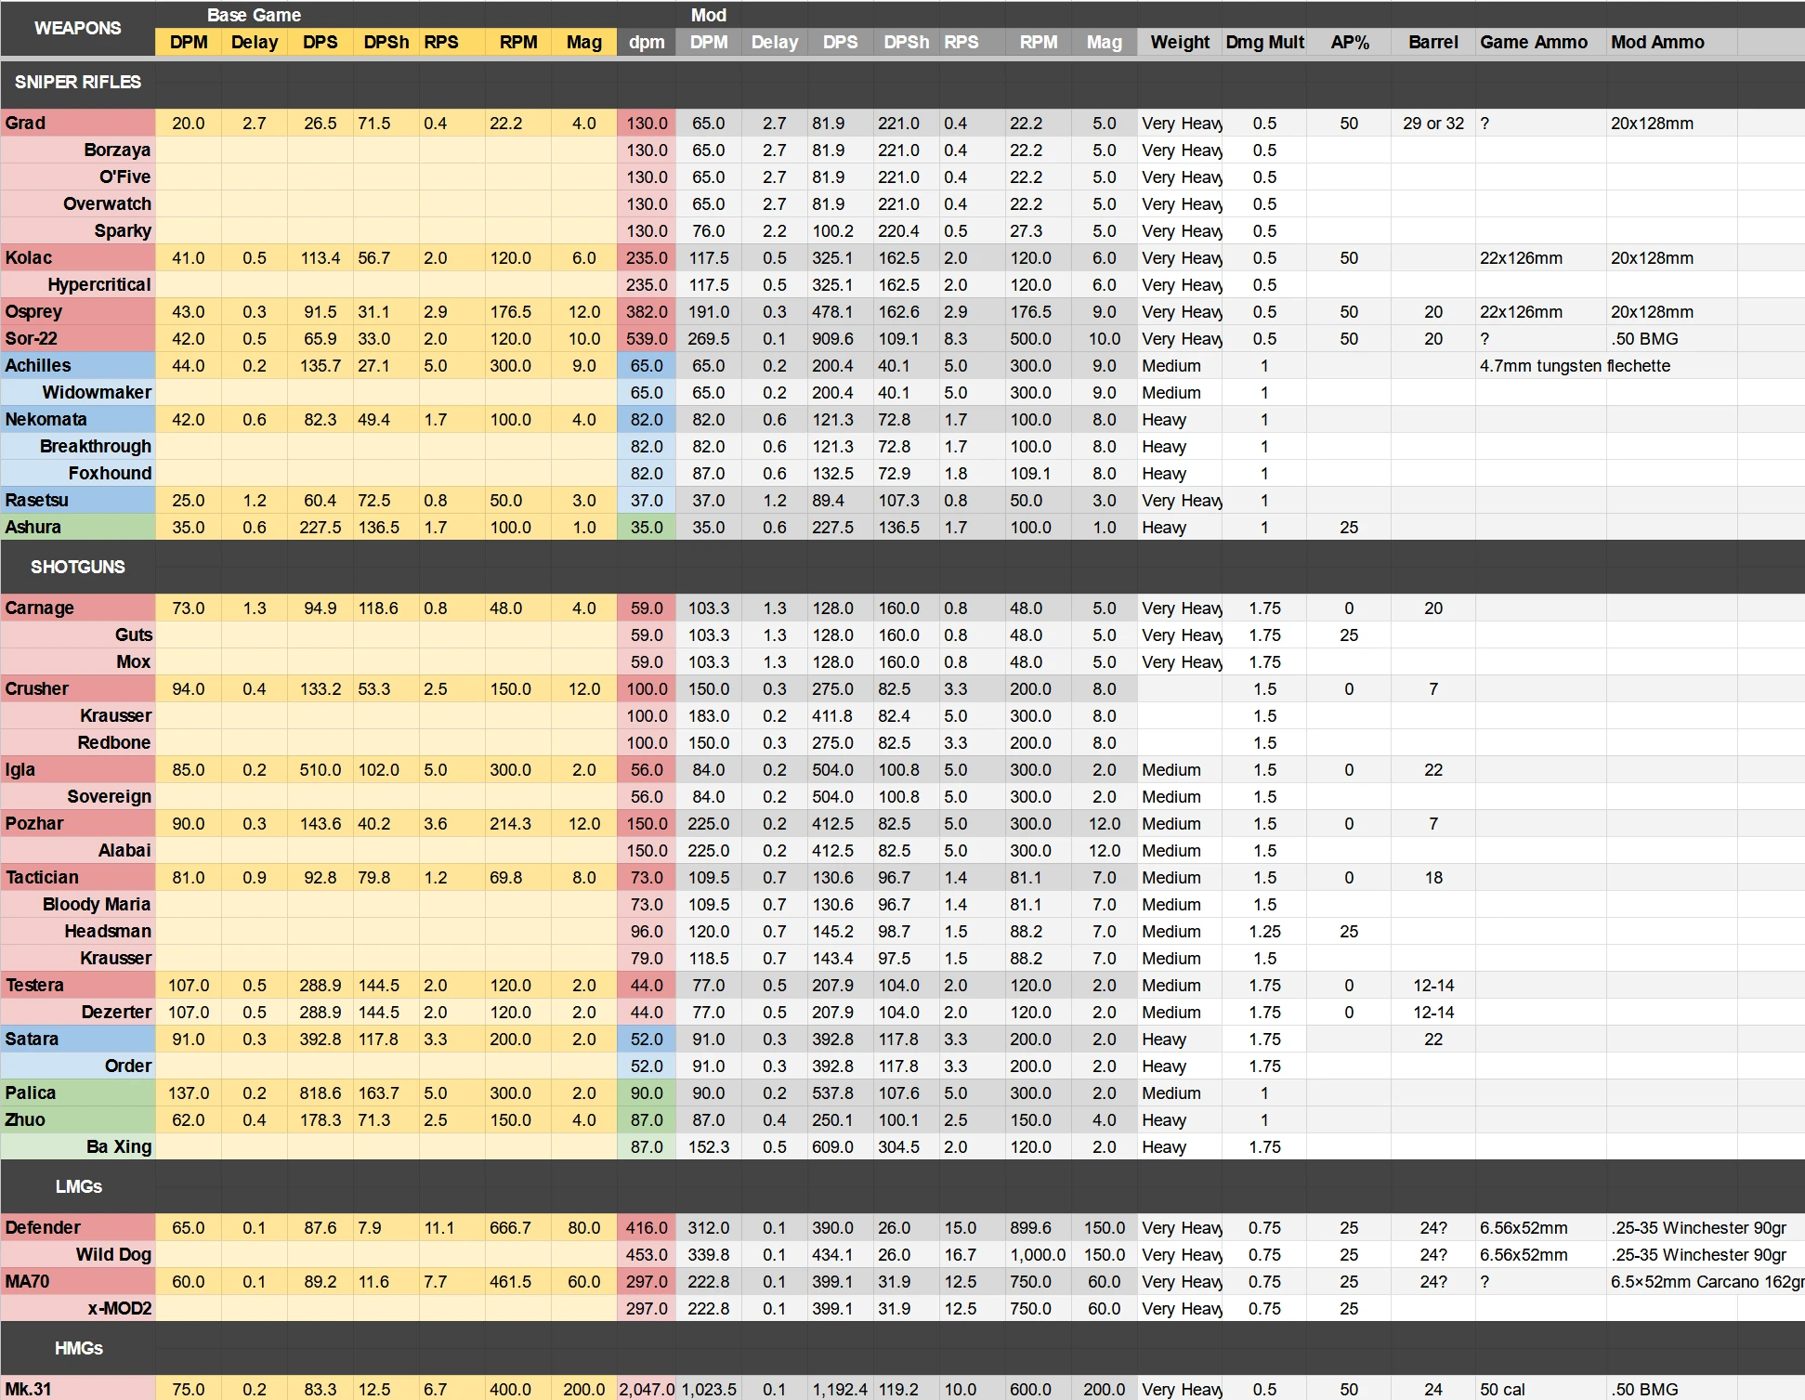Select the Ashura green weapon cell
Screen dimensions: 1805x1400
point(77,527)
